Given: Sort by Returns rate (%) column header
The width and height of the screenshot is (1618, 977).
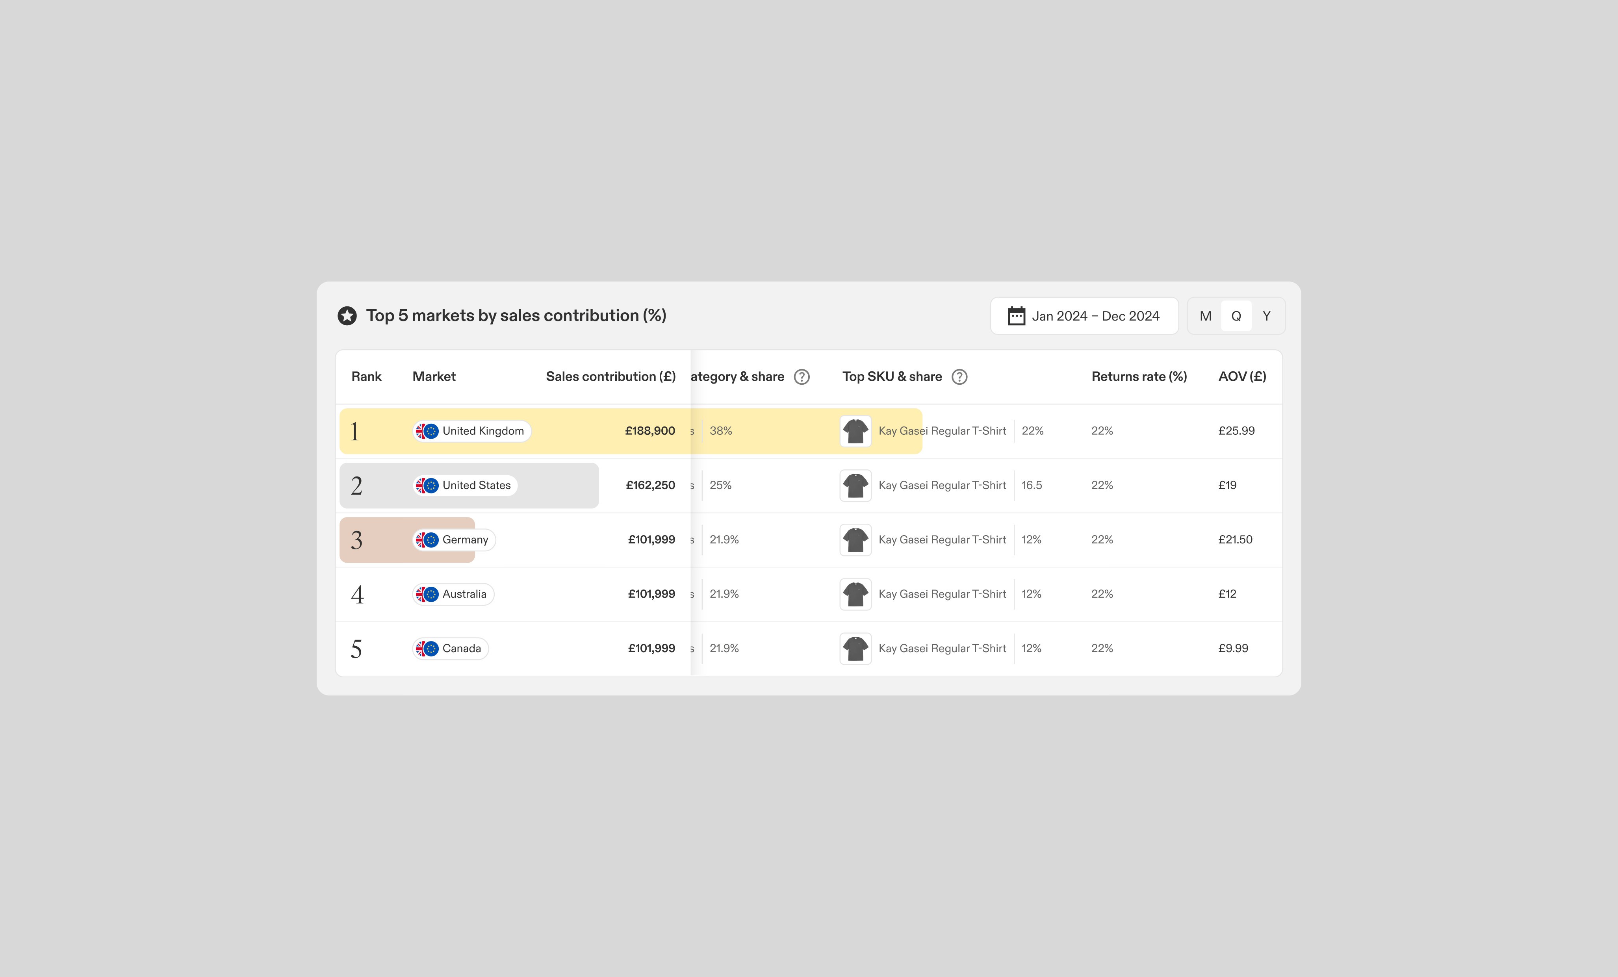Looking at the screenshot, I should 1139,377.
